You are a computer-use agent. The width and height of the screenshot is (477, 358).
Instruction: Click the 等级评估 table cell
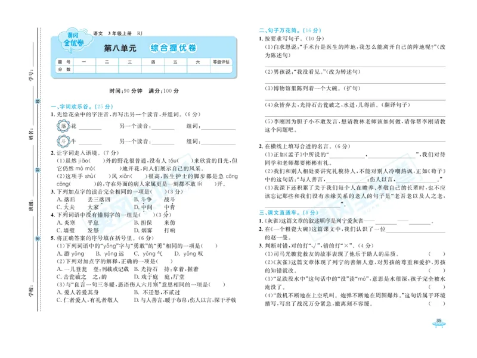coord(221,62)
